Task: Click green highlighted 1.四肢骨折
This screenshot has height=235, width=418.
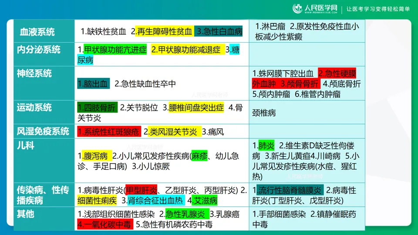Action: click(97, 107)
